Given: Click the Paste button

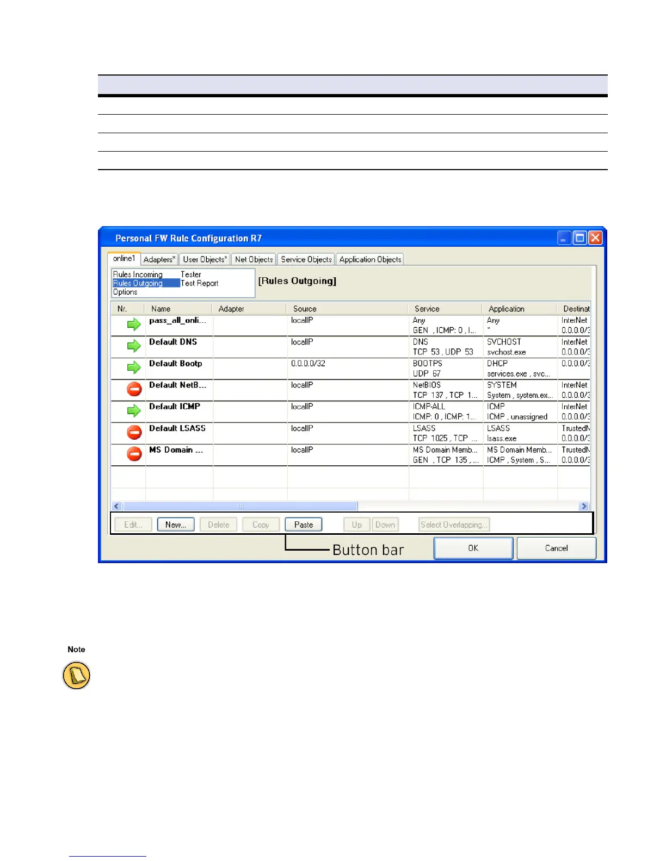Looking at the screenshot, I should (x=304, y=525).
